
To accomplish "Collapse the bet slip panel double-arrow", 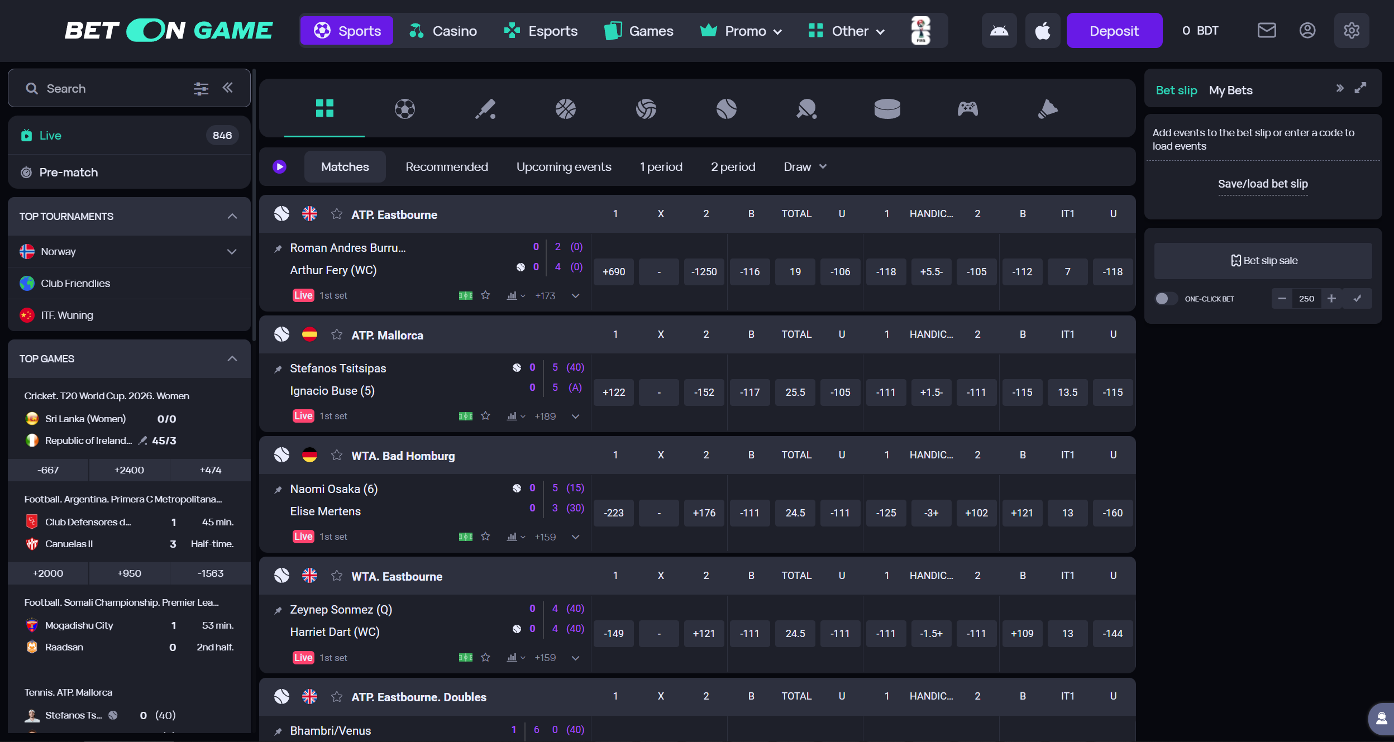I will coord(1339,88).
